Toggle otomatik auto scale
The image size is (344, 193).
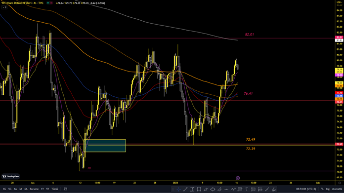pos(337,189)
